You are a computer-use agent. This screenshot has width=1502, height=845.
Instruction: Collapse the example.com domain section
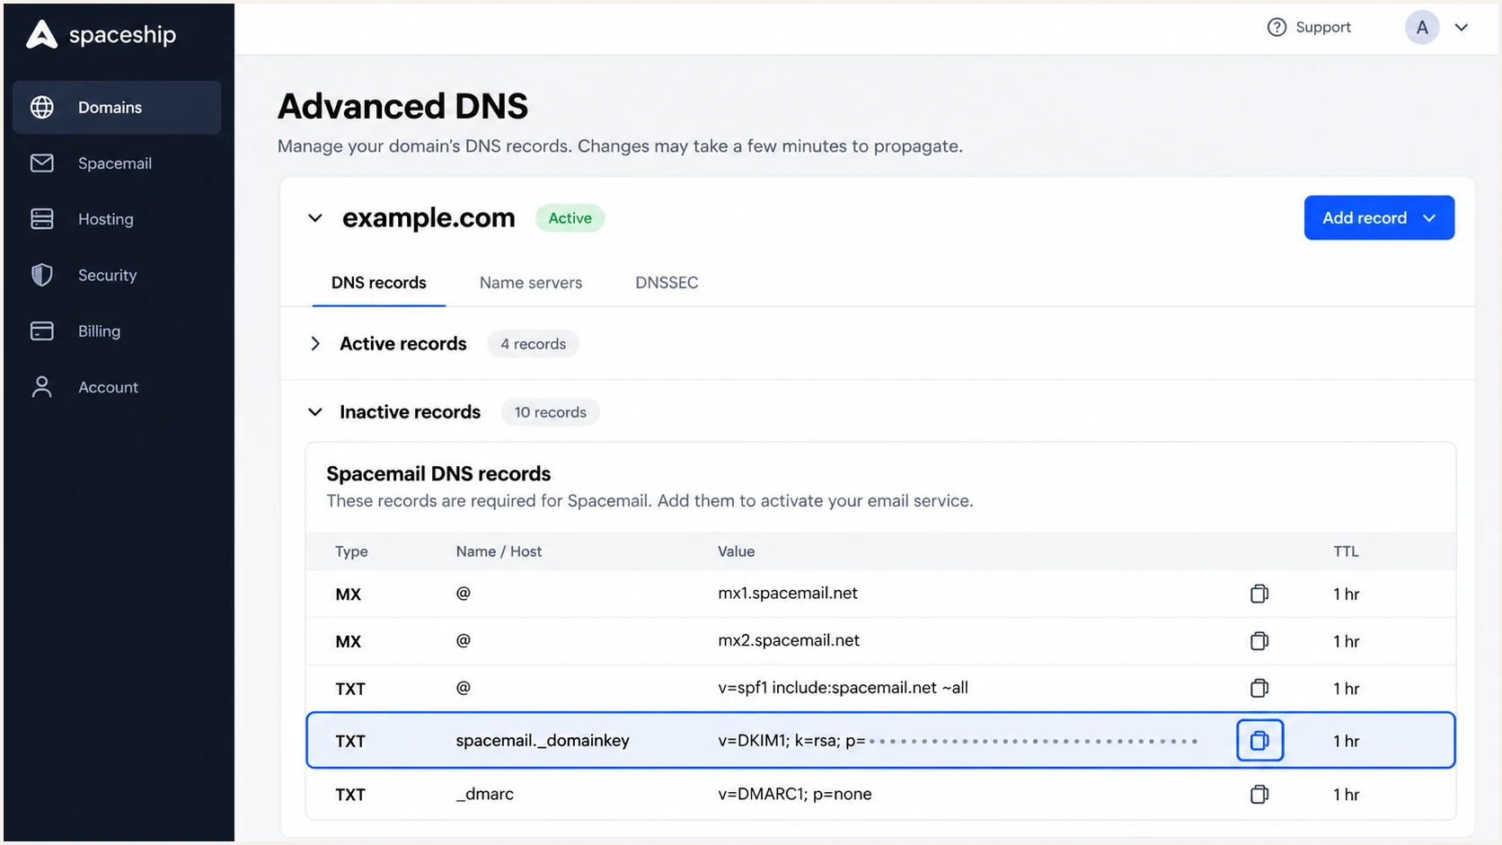click(x=315, y=218)
